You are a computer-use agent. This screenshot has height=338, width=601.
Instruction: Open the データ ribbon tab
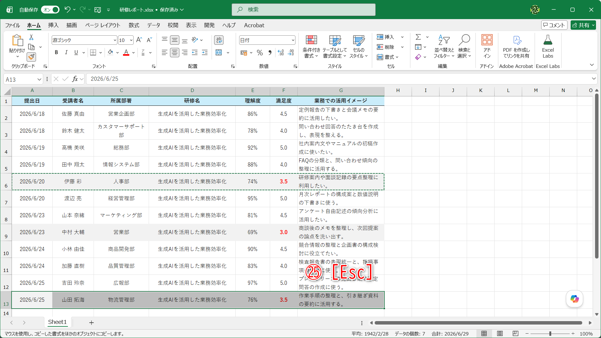[153, 25]
